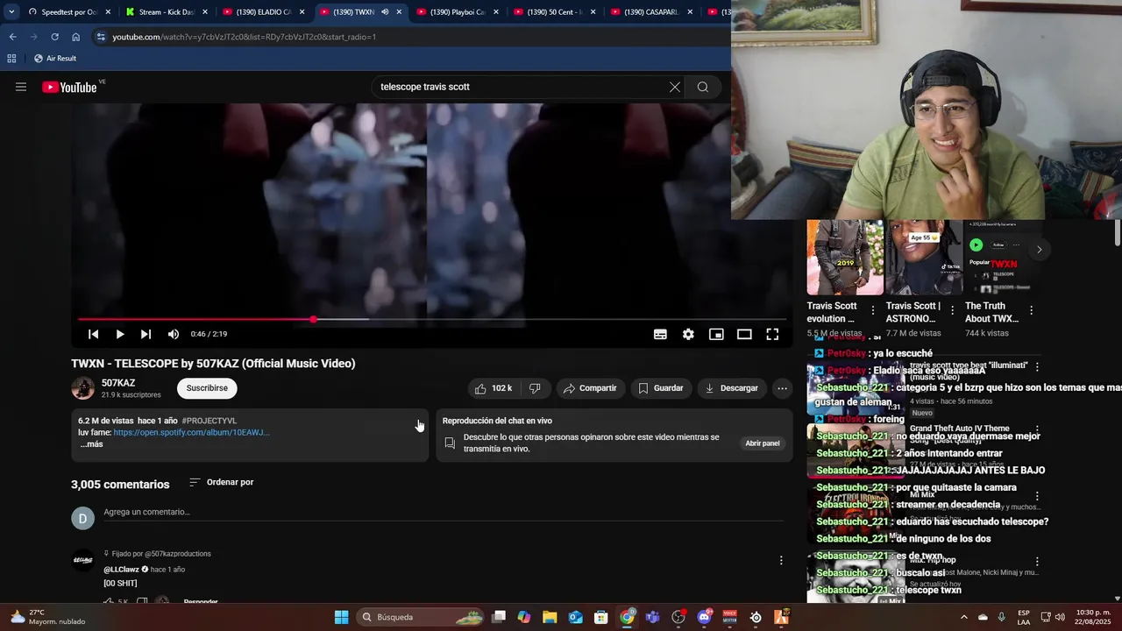Play the video

(120, 334)
